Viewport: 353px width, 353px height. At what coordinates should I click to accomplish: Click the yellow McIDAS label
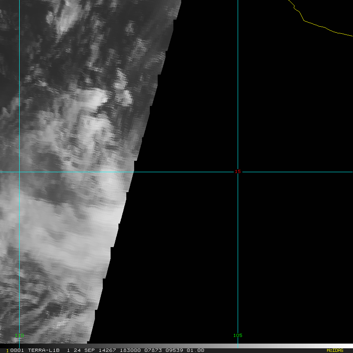coord(335,350)
